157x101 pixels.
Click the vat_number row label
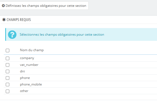29,65
